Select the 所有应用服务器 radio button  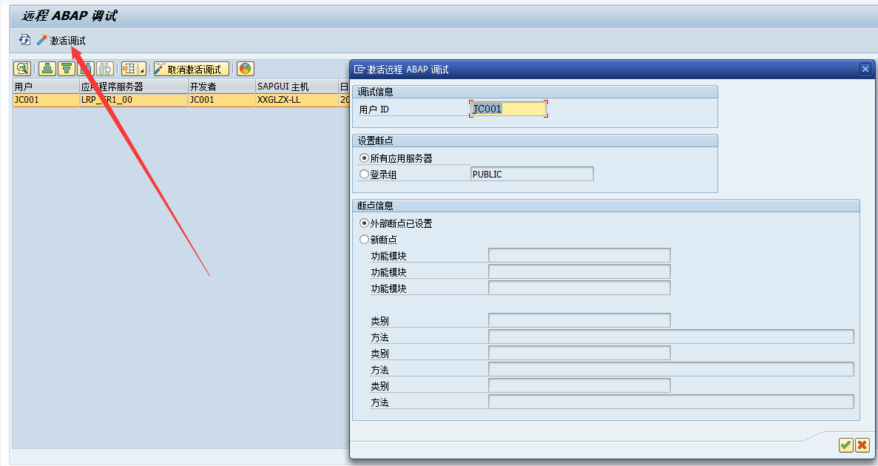click(x=364, y=158)
